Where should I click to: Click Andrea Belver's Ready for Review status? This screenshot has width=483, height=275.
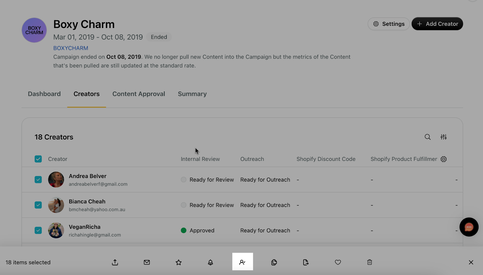tap(207, 180)
